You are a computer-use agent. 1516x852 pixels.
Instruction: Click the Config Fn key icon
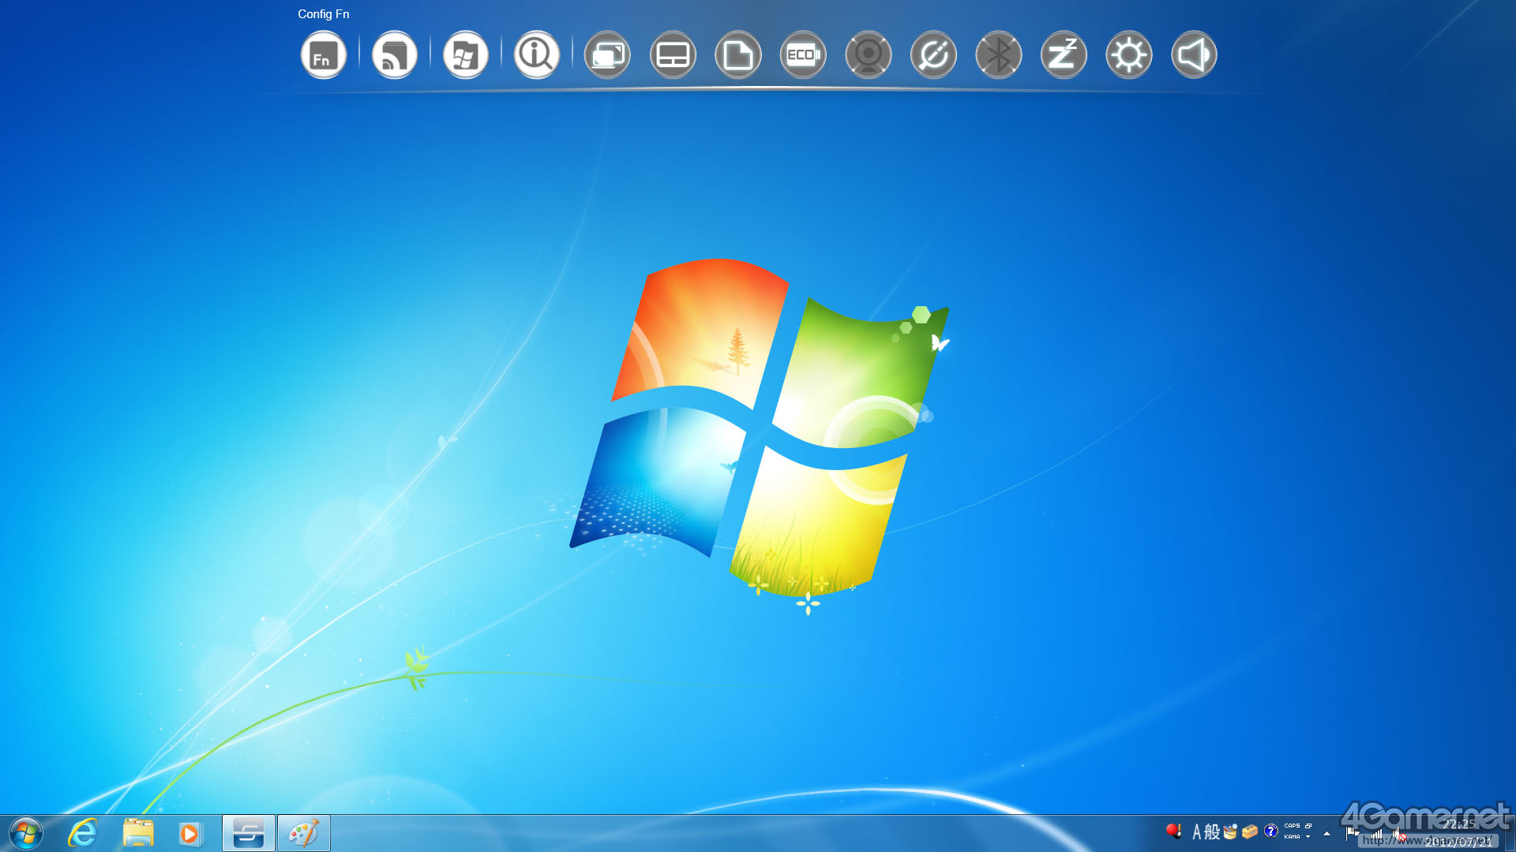click(324, 55)
